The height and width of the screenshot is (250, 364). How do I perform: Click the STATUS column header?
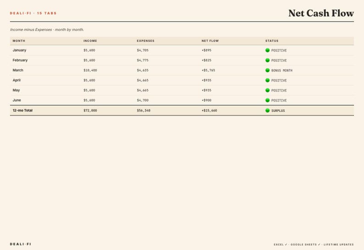272,41
